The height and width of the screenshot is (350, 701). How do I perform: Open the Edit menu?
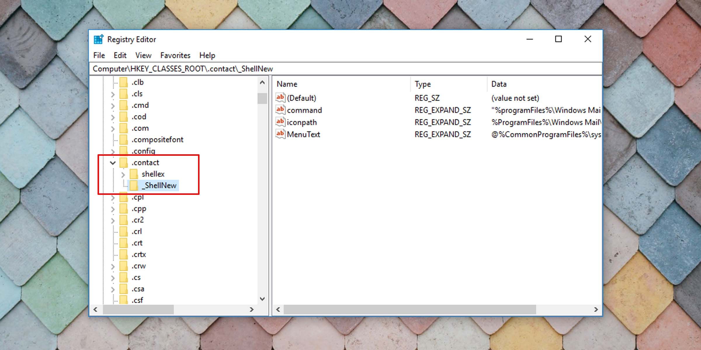(x=120, y=55)
